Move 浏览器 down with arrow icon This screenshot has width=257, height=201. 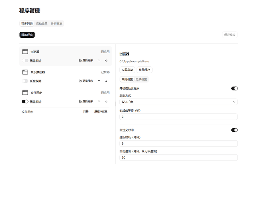(106, 60)
